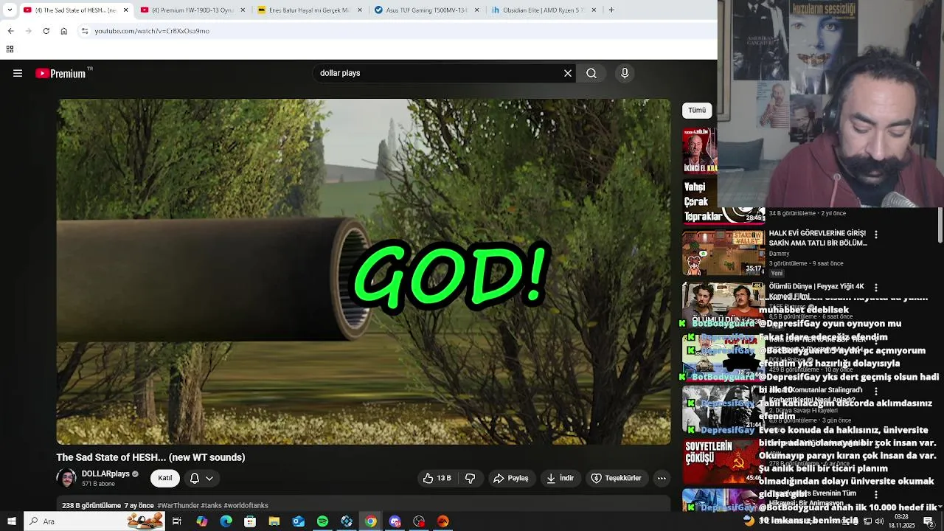944x531 pixels.
Task: Open Spotify from the taskbar
Action: tap(322, 521)
